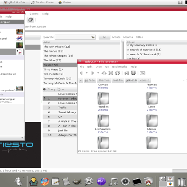This screenshot has width=187, height=187.
Task: Open the GNOME foot menu in the dock
Action: point(19,181)
